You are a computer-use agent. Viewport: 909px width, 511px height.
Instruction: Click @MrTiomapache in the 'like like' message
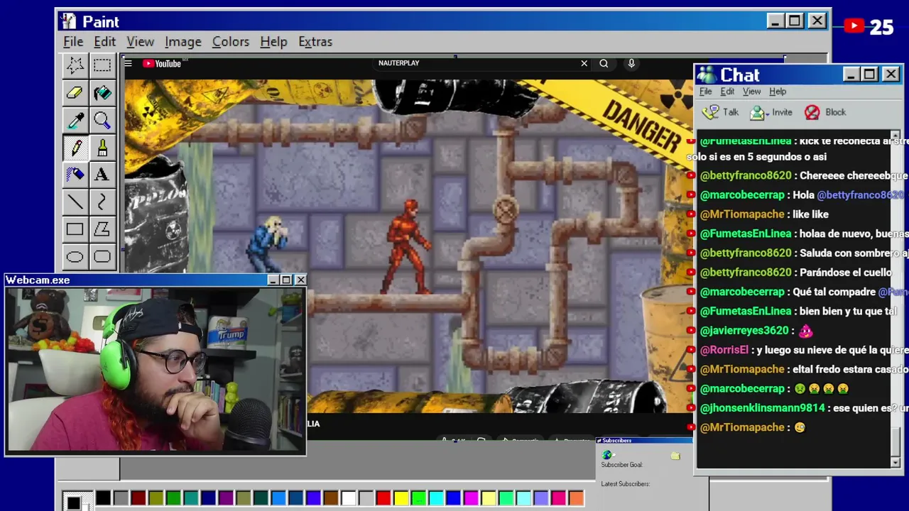pyautogui.click(x=742, y=214)
